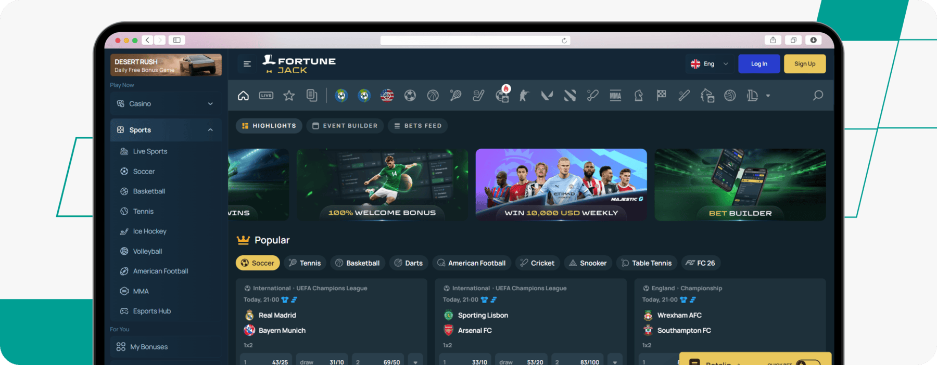Image resolution: width=937 pixels, height=365 pixels.
Task: Switch to the Event Builder tab
Action: coord(345,126)
